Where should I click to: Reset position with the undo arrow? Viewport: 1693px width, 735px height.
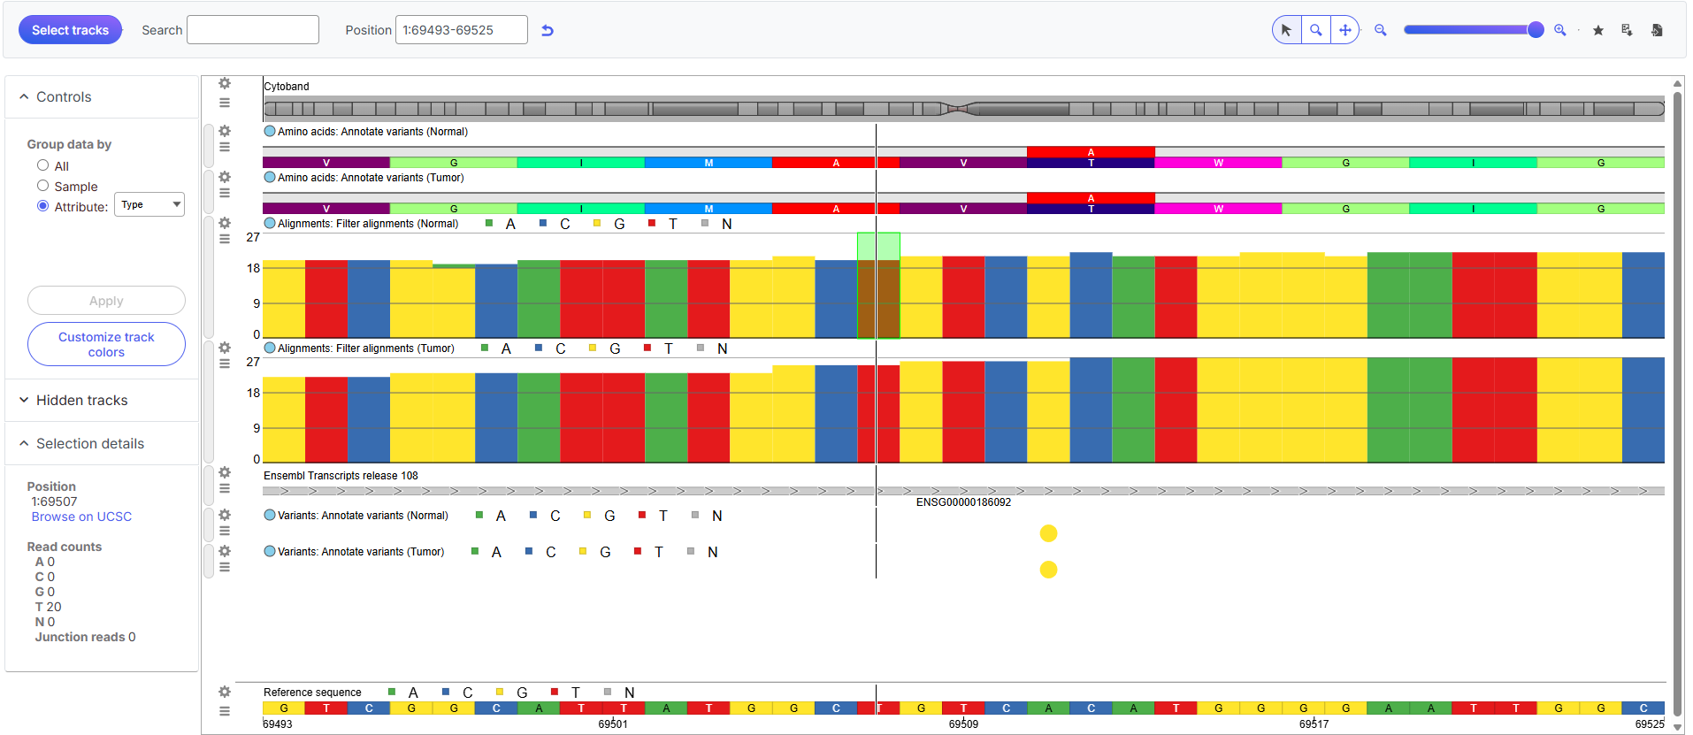point(548,30)
